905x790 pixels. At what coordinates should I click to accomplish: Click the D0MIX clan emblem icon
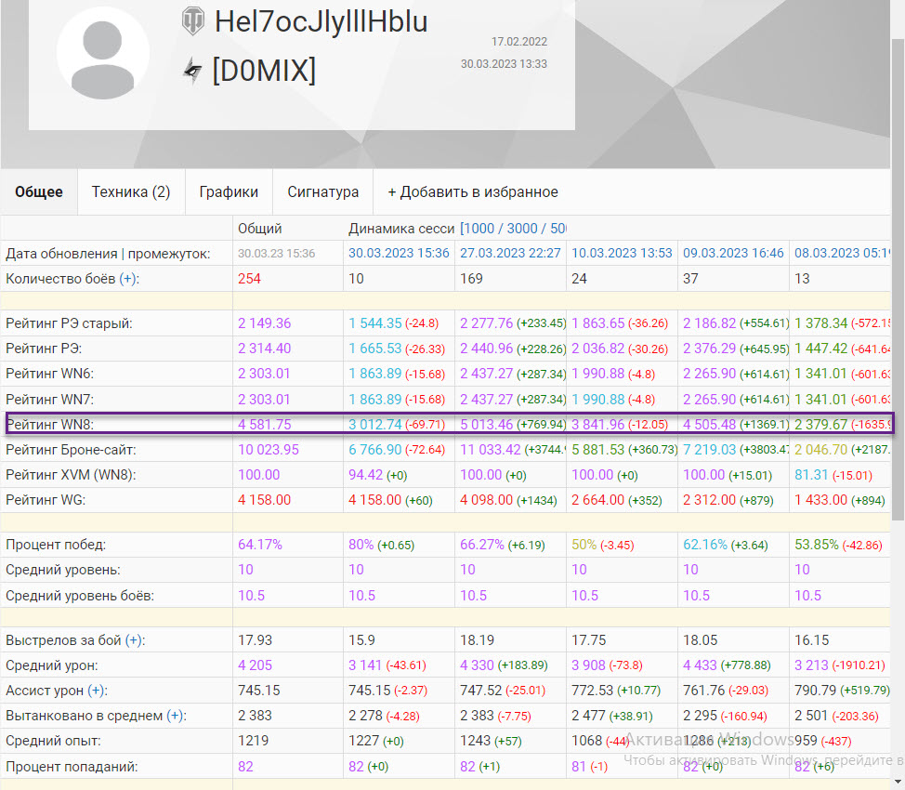tap(192, 71)
